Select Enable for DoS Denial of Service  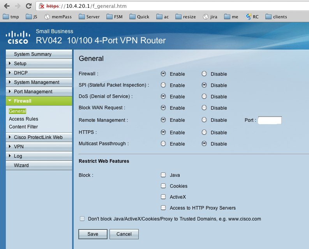(163, 96)
